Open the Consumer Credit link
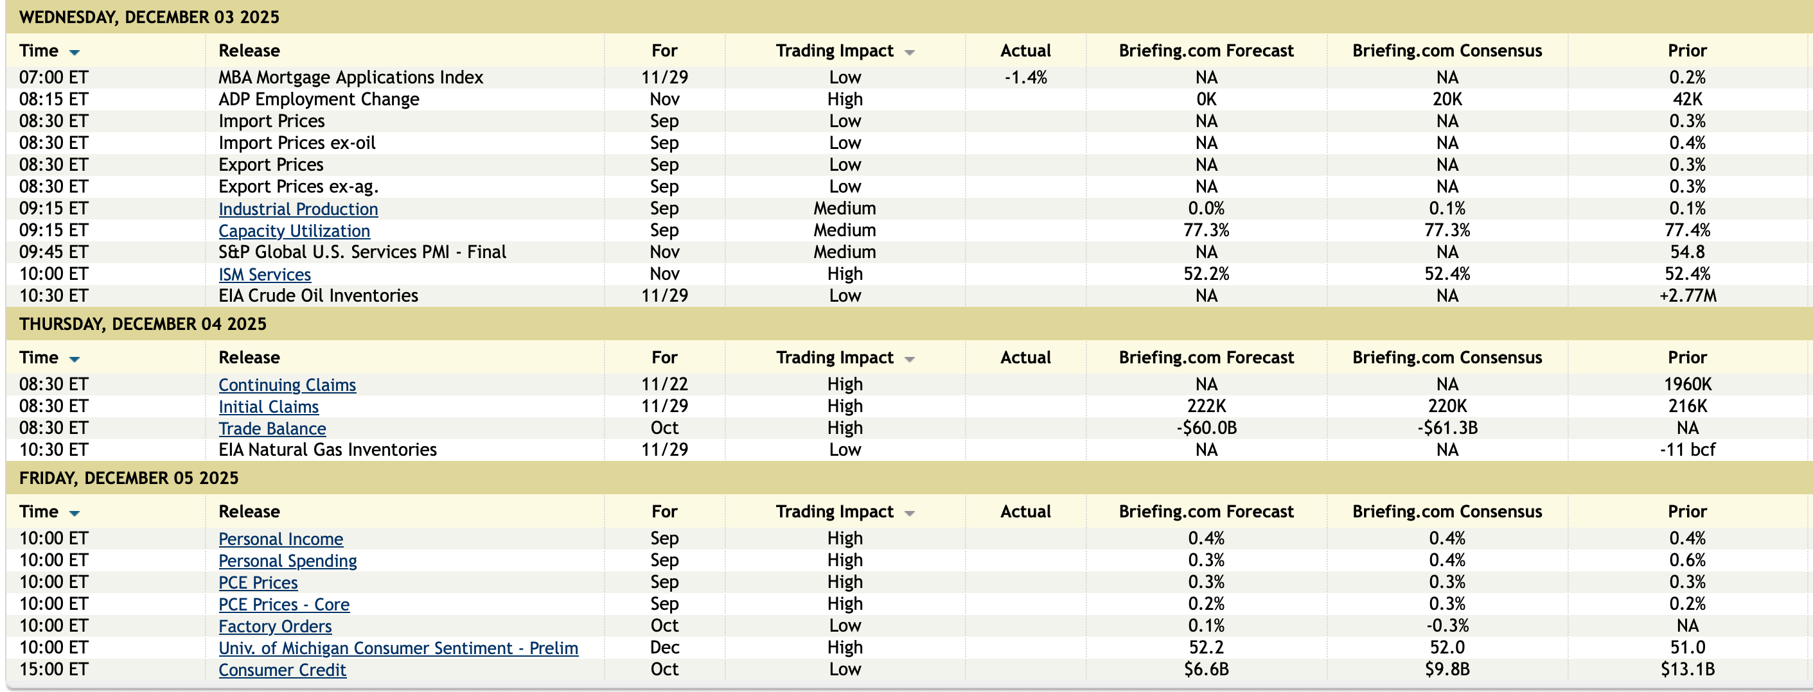This screenshot has width=1813, height=692. (x=282, y=670)
